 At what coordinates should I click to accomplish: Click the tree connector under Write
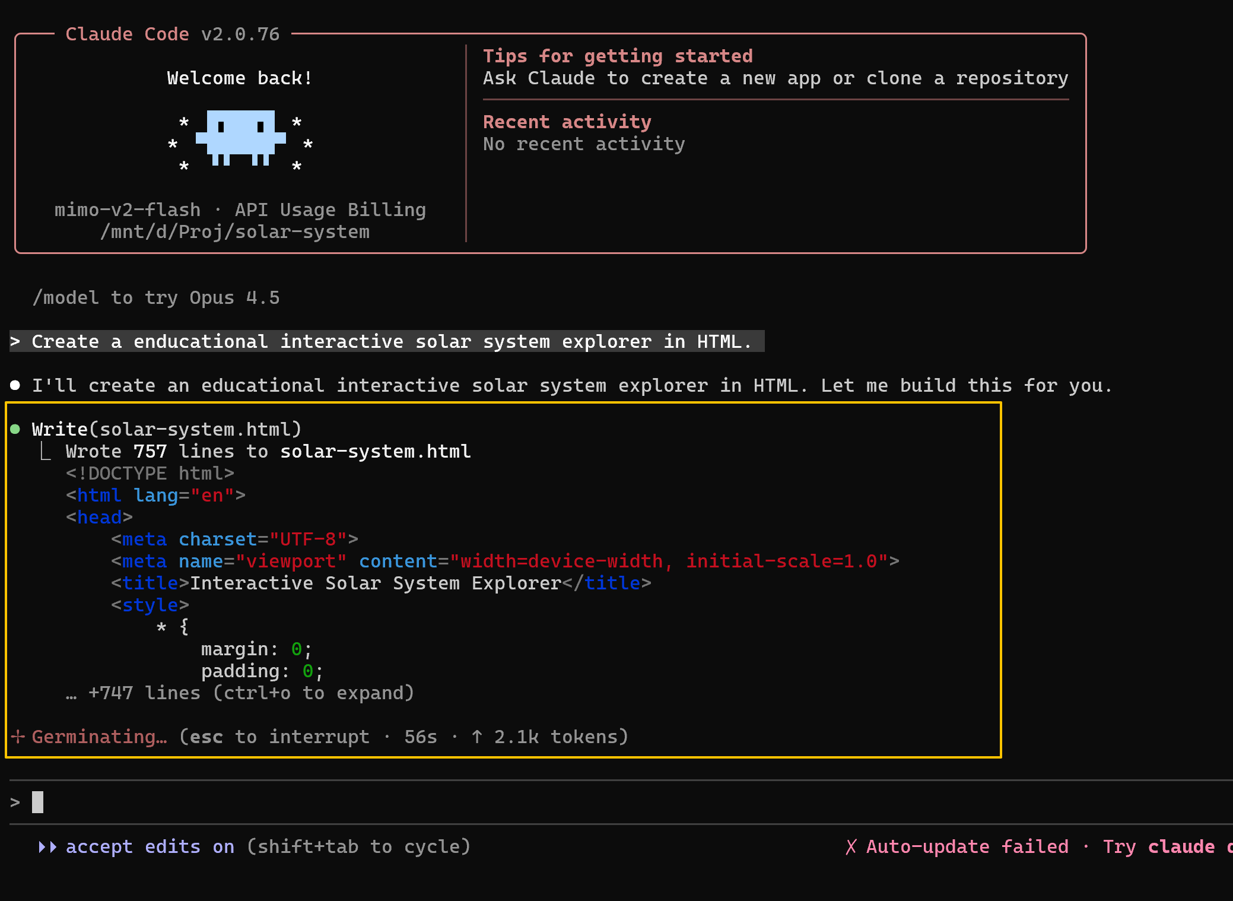pos(45,452)
